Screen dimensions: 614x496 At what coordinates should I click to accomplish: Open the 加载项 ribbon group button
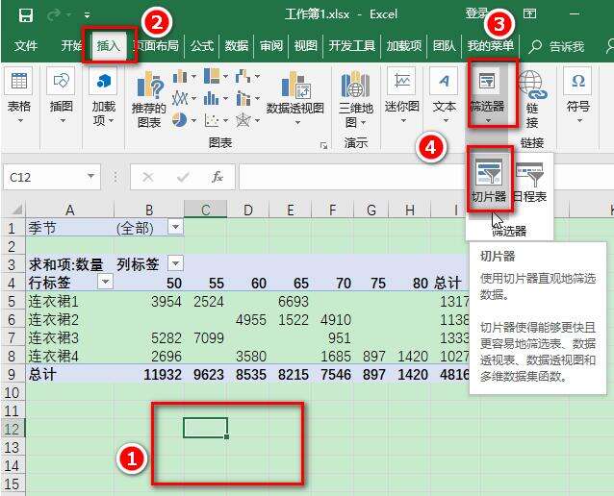[x=103, y=98]
